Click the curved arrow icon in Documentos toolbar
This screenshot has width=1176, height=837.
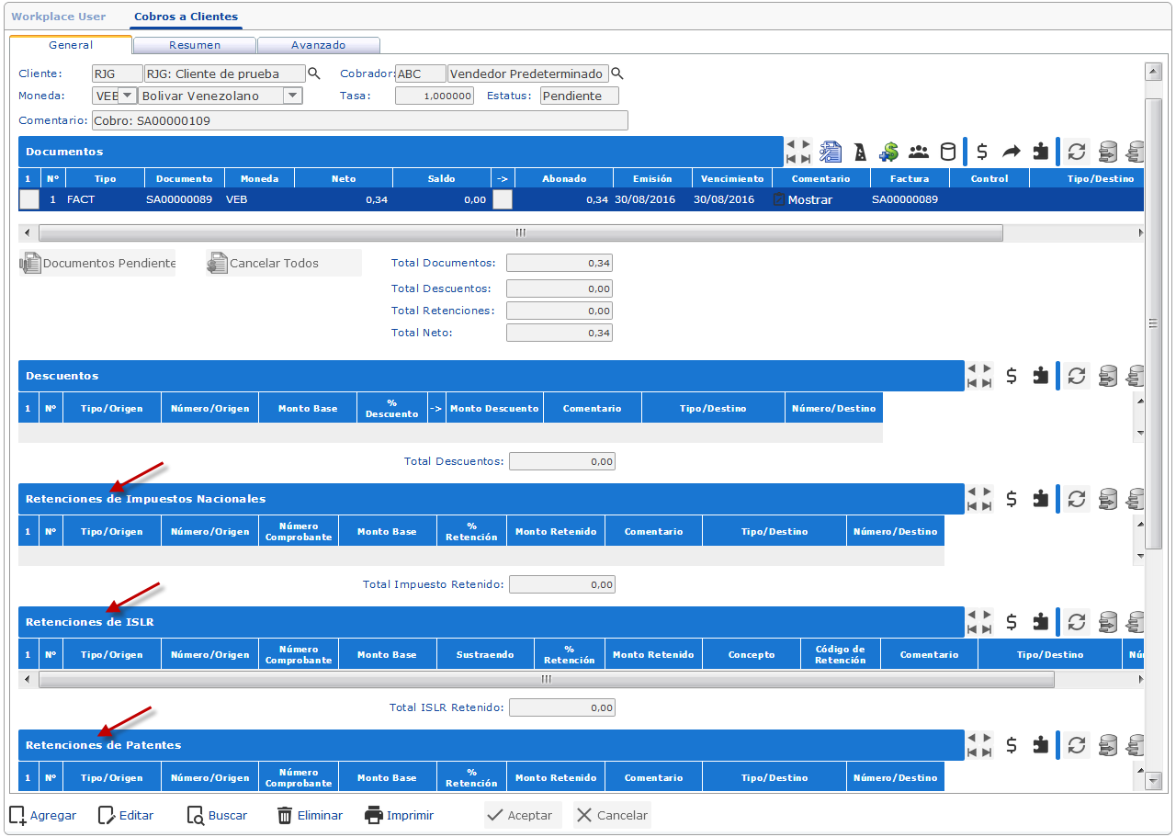point(1012,152)
